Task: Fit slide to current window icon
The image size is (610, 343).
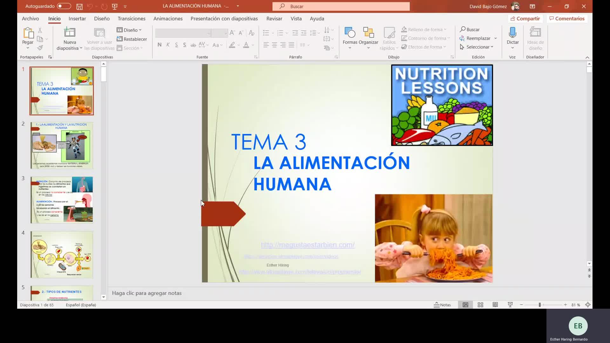Action: pos(588,305)
